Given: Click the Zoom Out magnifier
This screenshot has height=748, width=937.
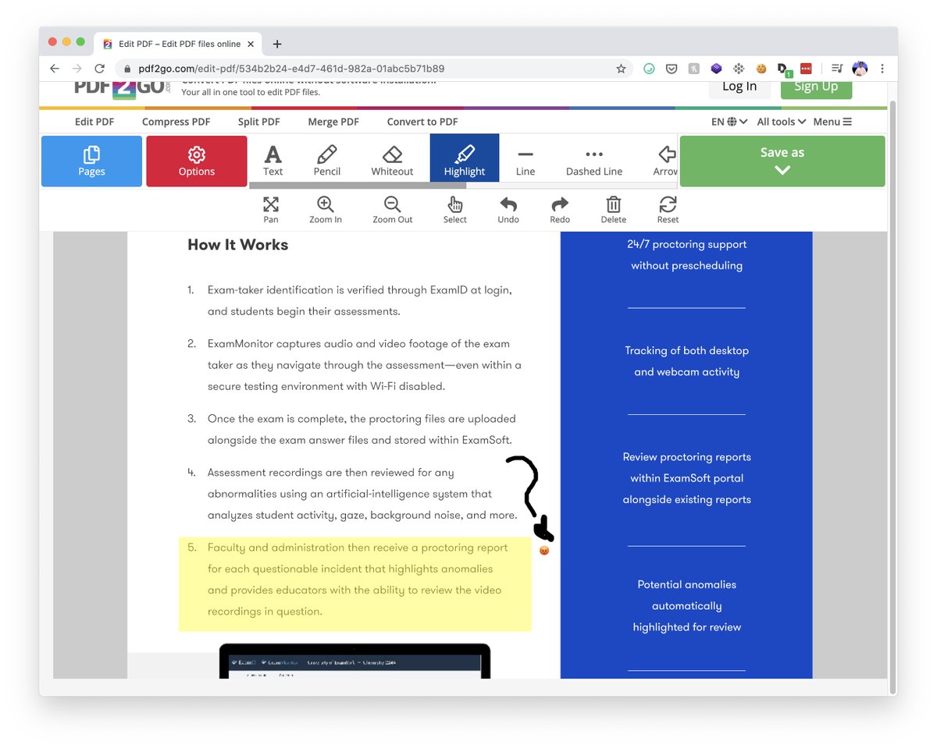Looking at the screenshot, I should tap(392, 210).
